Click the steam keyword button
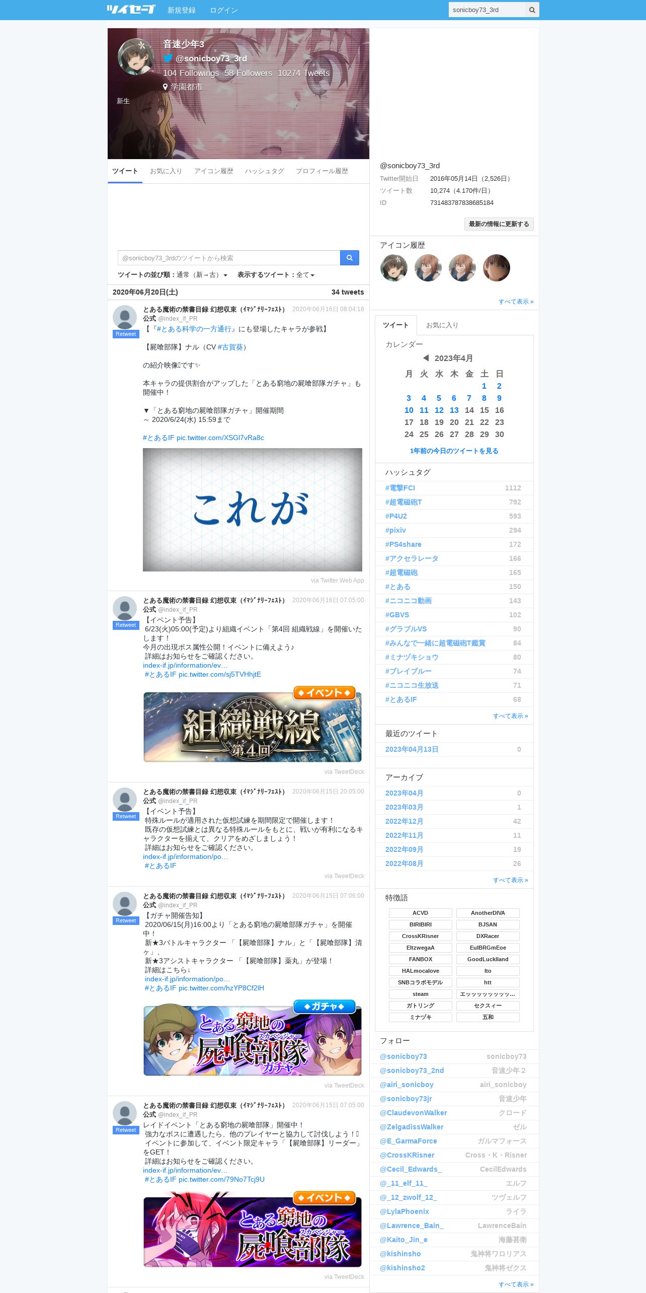Image resolution: width=646 pixels, height=1293 pixels. (421, 994)
